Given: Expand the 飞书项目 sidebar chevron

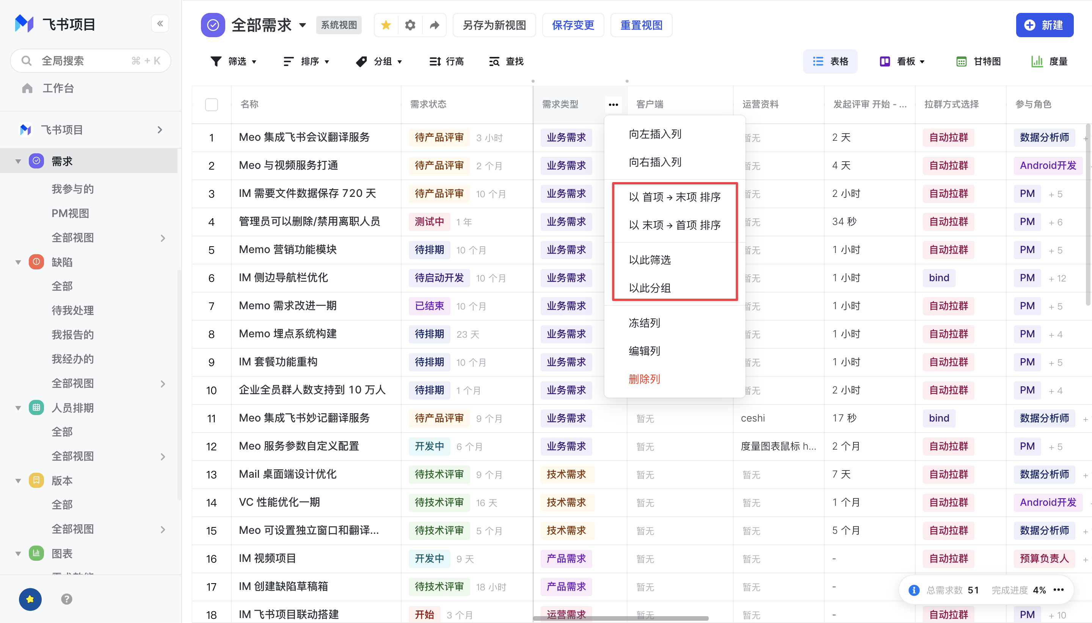Looking at the screenshot, I should (160, 130).
